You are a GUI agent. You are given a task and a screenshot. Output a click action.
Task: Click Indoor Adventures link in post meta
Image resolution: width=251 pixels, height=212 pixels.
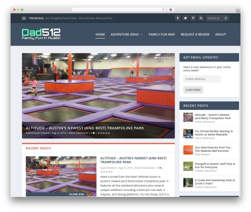145,168
